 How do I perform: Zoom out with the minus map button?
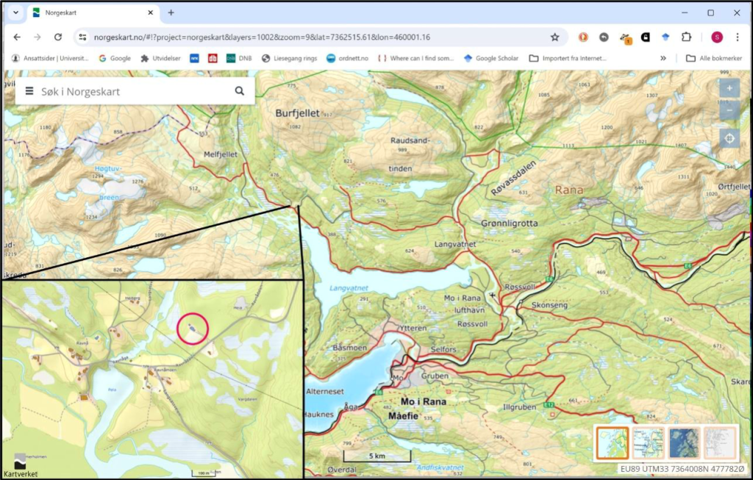coord(729,112)
